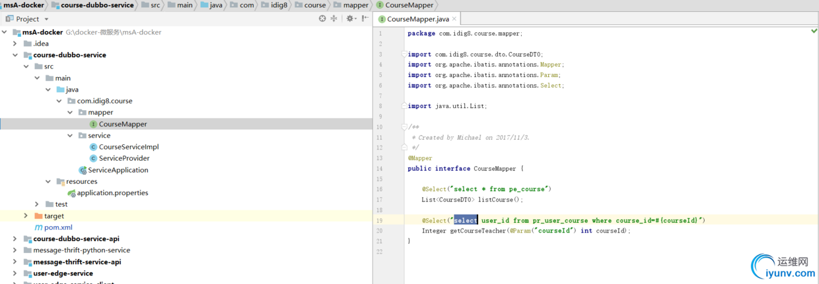Image resolution: width=819 pixels, height=284 pixels.
Task: Collapse the main folder
Action: 37,78
